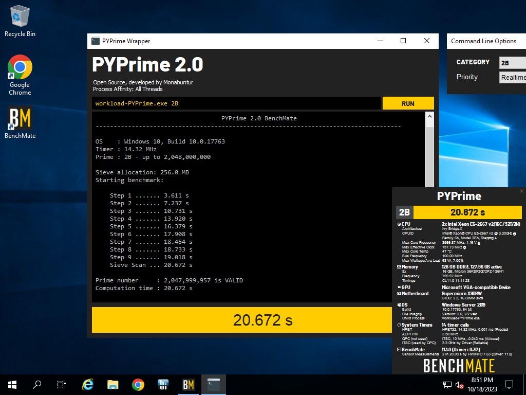This screenshot has height=395, width=526.
Task: Click the 20.672 s score in BenchMate overlay
Action: coord(467,212)
